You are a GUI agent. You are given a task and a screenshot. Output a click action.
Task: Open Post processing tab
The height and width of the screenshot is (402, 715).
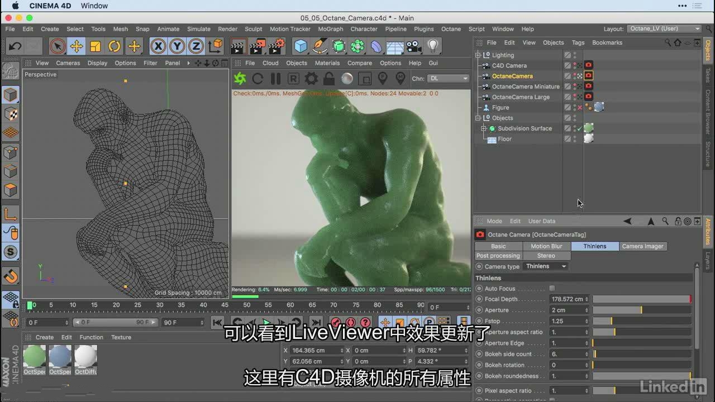coord(498,256)
